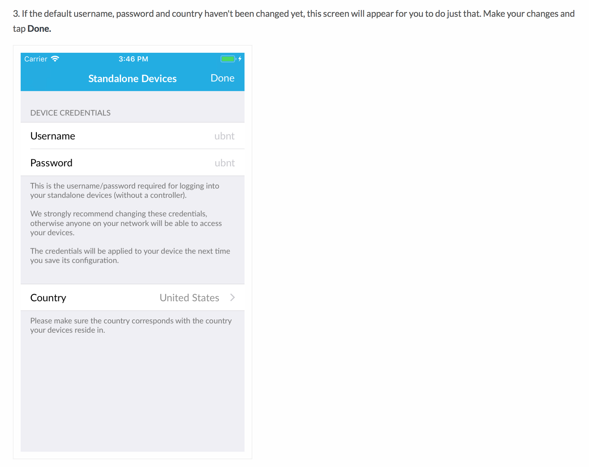This screenshot has height=467, width=589.
Task: Select the Country row label
Action: point(48,298)
